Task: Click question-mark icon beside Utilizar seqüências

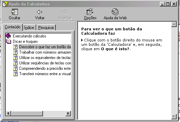Action: click(x=15, y=63)
